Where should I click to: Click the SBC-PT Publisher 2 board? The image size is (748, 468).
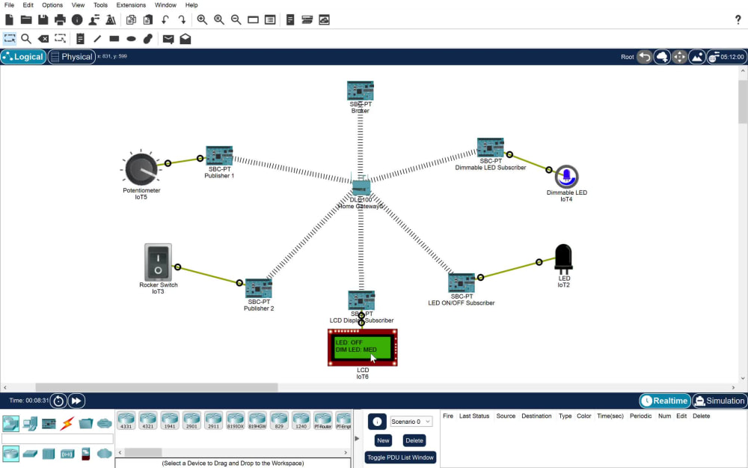tap(259, 288)
